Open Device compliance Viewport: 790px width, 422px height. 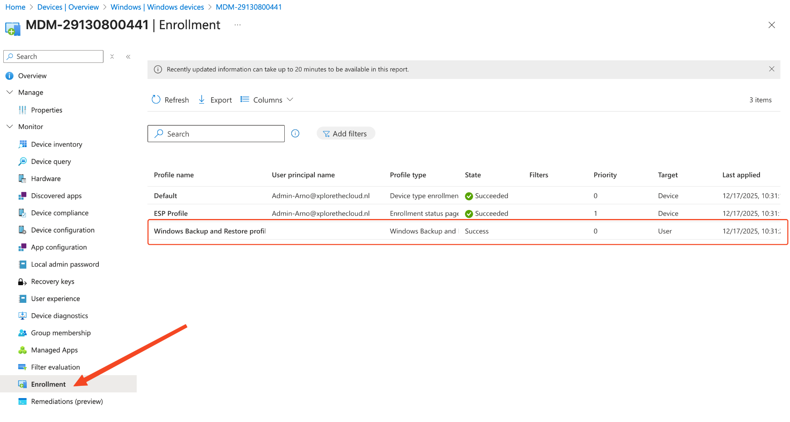60,213
